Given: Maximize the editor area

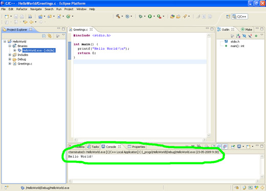Looking at the screenshot, I should click(x=212, y=29).
